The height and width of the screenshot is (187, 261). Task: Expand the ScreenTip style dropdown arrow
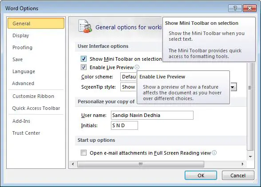click(x=233, y=87)
